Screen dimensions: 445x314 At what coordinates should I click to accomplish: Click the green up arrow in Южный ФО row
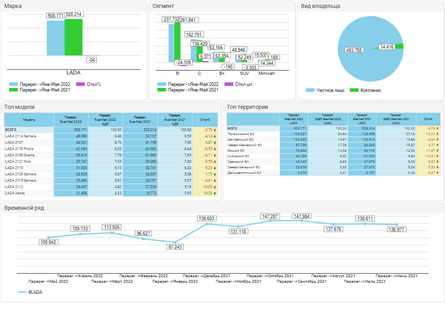pyautogui.click(x=437, y=150)
